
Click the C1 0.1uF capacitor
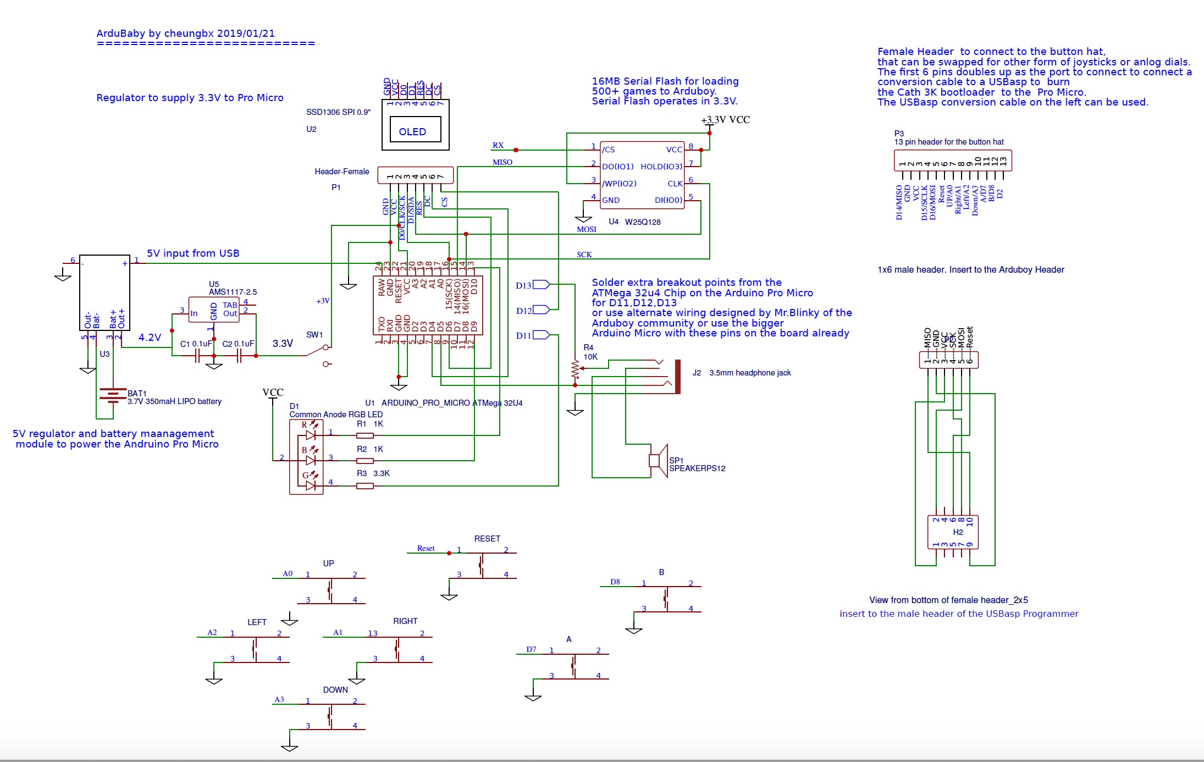196,356
